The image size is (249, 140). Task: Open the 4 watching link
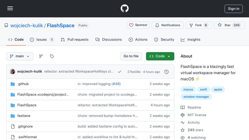[197, 137]
